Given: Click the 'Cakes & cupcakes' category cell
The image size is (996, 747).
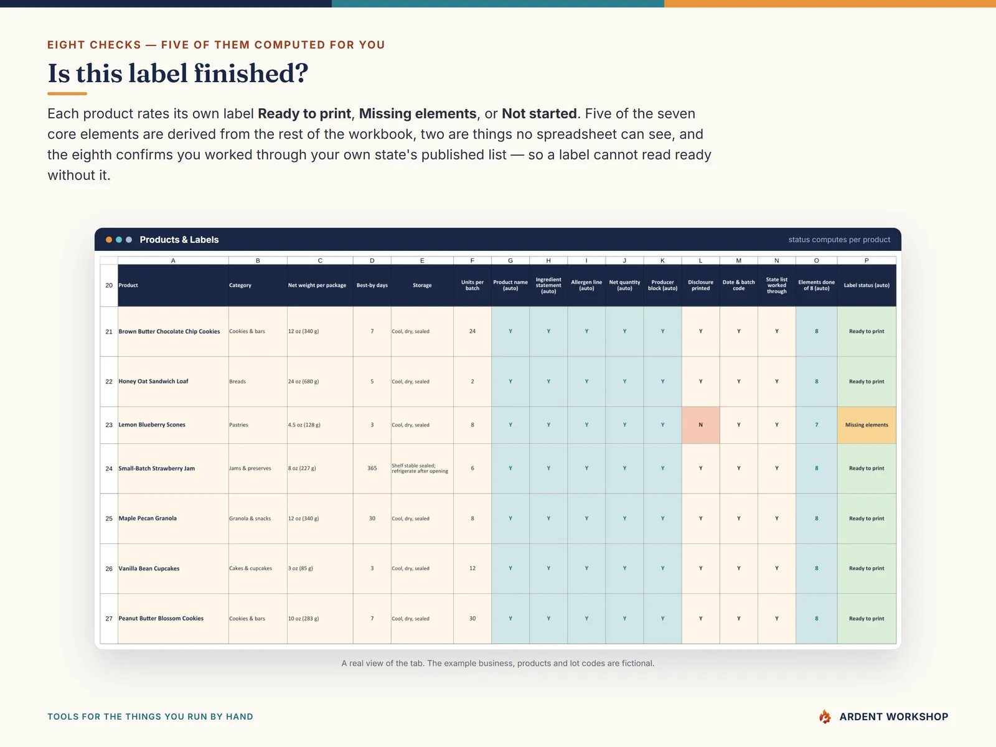Looking at the screenshot, I should (258, 568).
